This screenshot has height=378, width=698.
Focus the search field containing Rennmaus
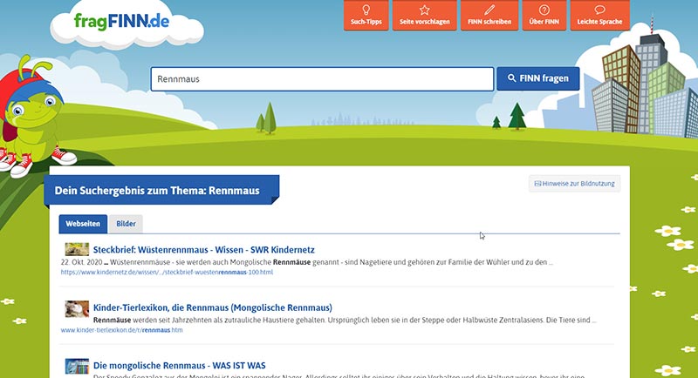pyautogui.click(x=322, y=79)
